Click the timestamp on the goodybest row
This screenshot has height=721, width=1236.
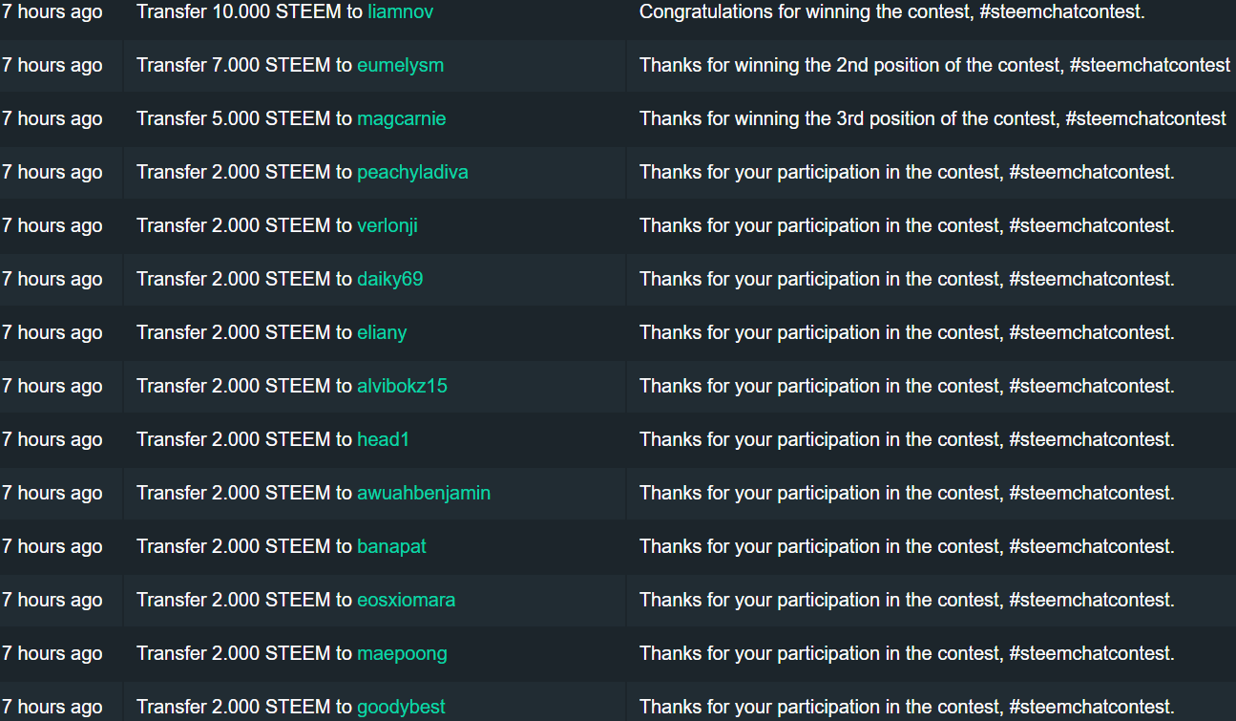click(52, 708)
